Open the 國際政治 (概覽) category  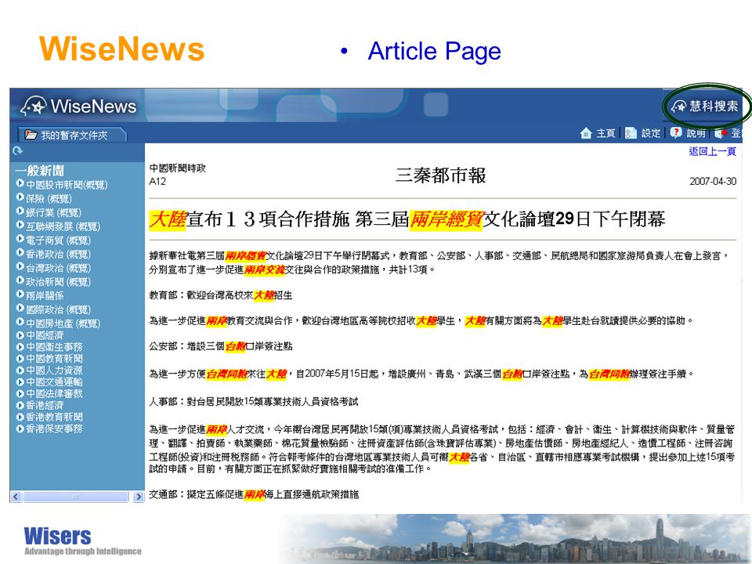pyautogui.click(x=58, y=309)
